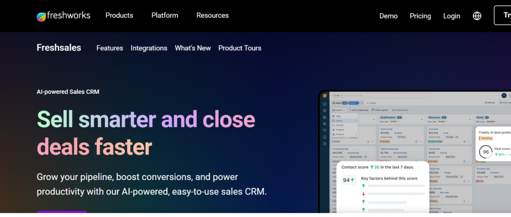Open the globe language selector
The width and height of the screenshot is (511, 217).
(477, 16)
